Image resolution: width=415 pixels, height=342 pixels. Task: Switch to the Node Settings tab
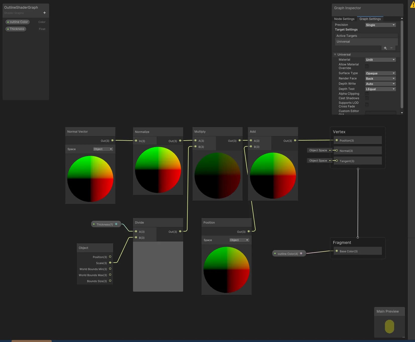(x=344, y=19)
